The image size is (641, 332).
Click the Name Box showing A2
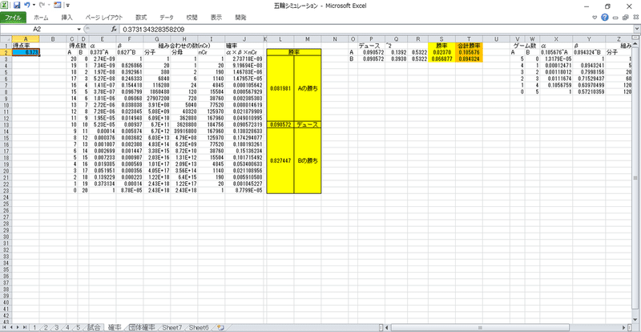[x=38, y=30]
